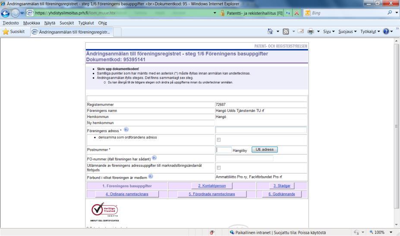
Task: Open a new blank tab
Action: click(117, 32)
